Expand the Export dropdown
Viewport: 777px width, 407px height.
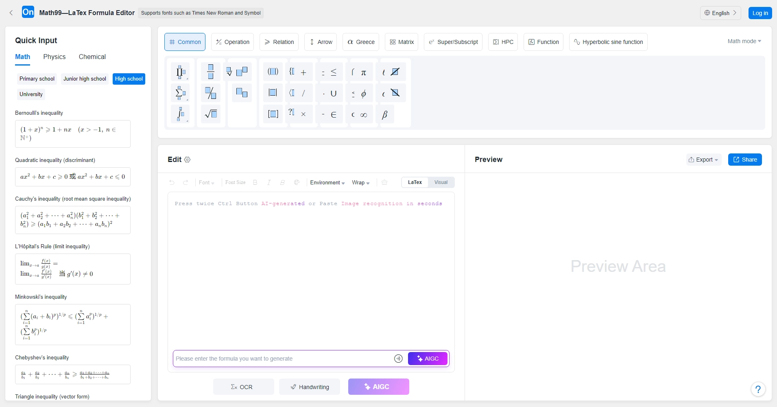[x=703, y=160]
